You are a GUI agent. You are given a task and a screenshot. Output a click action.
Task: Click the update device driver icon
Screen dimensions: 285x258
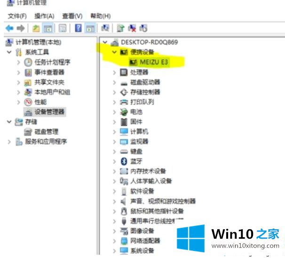[x=120, y=28]
